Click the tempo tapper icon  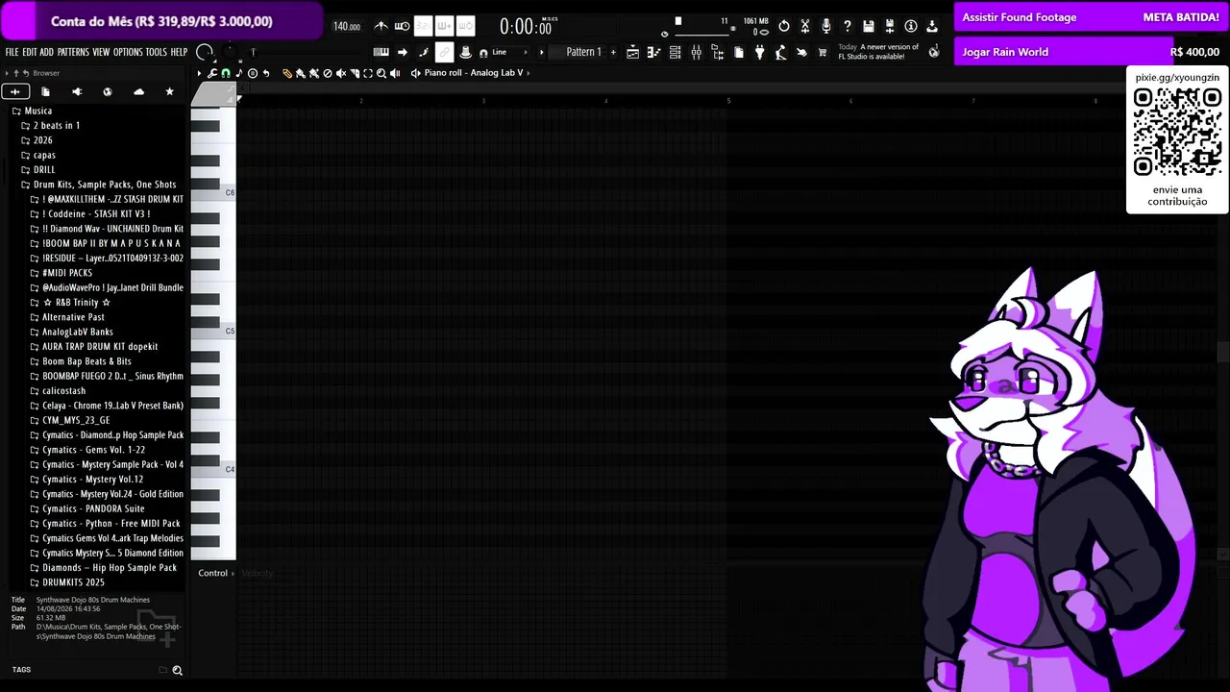tap(781, 52)
